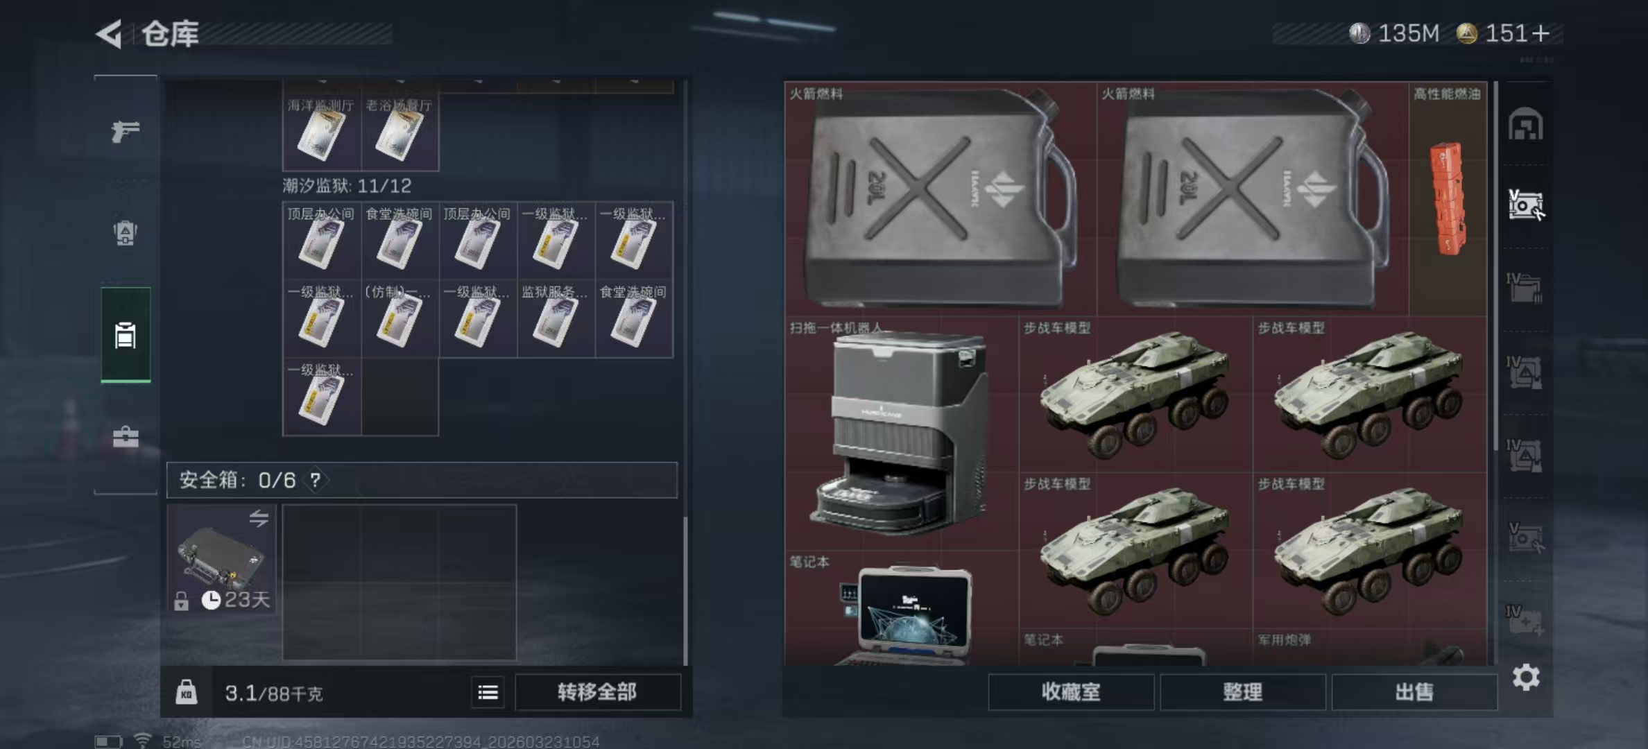Click the weight KG lock icon
1648x749 pixels.
pos(186,692)
